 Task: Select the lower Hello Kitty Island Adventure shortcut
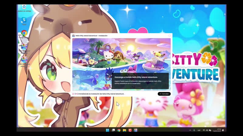pos(24,60)
